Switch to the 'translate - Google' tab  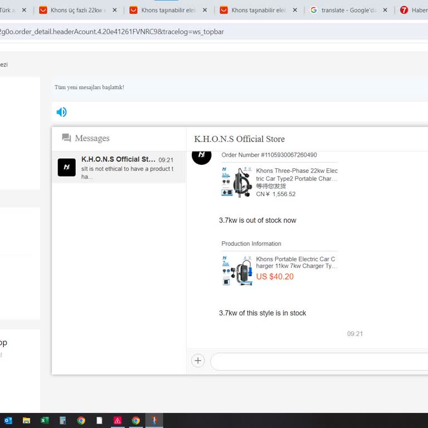point(348,10)
